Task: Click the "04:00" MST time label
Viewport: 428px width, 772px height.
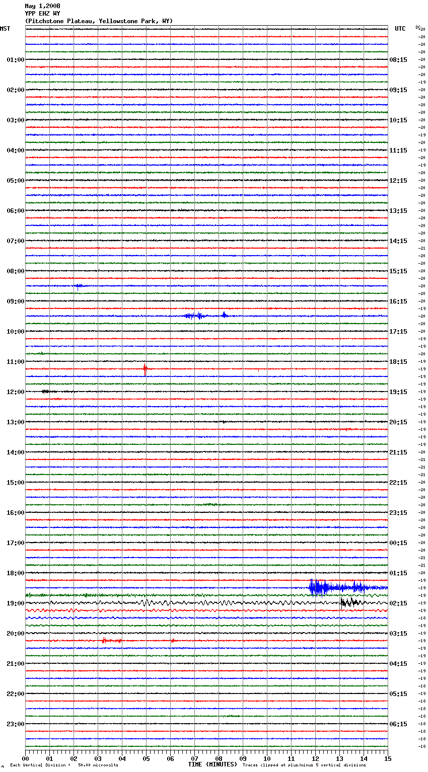Action: pos(16,150)
